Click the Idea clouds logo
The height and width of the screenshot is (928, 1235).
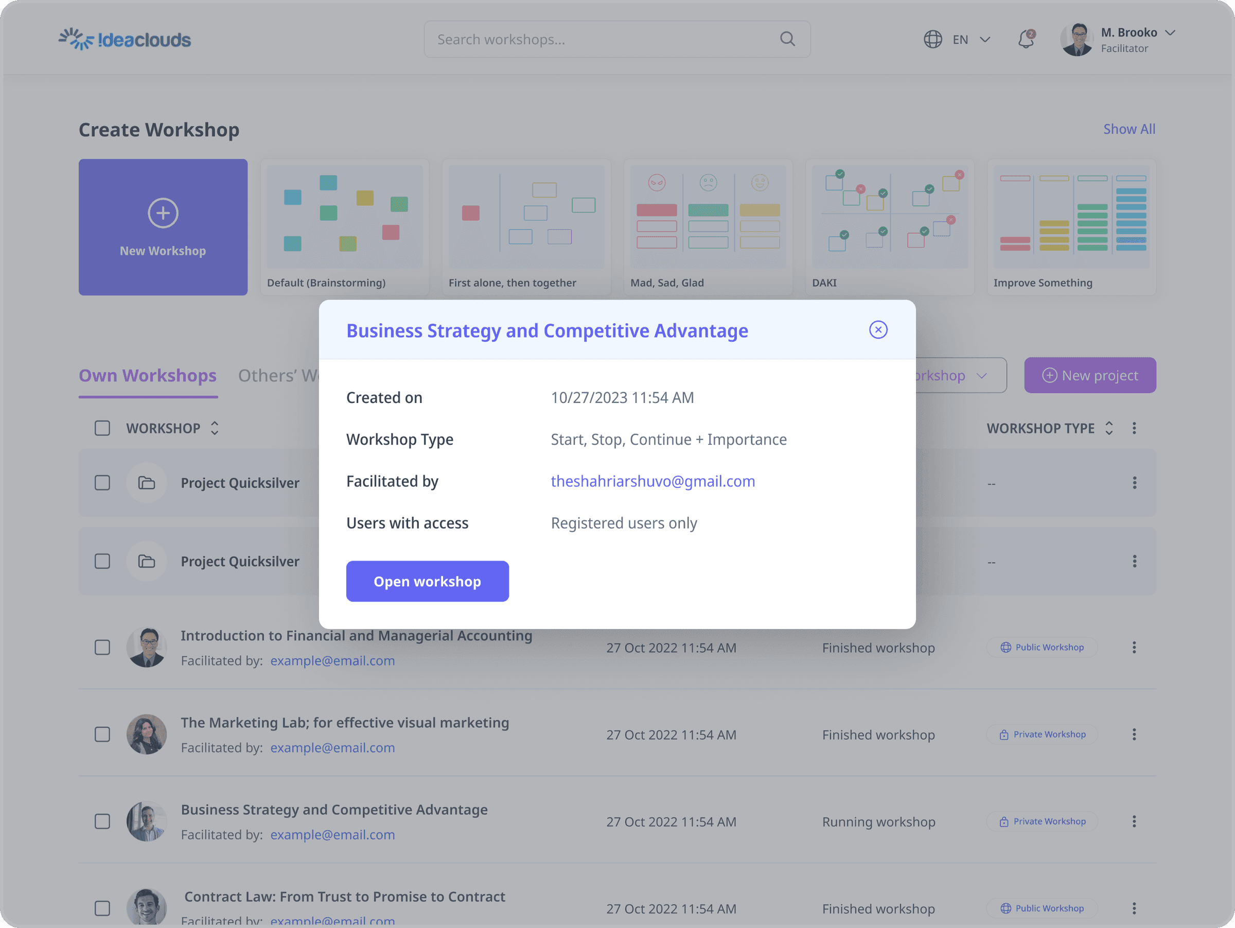tap(125, 39)
